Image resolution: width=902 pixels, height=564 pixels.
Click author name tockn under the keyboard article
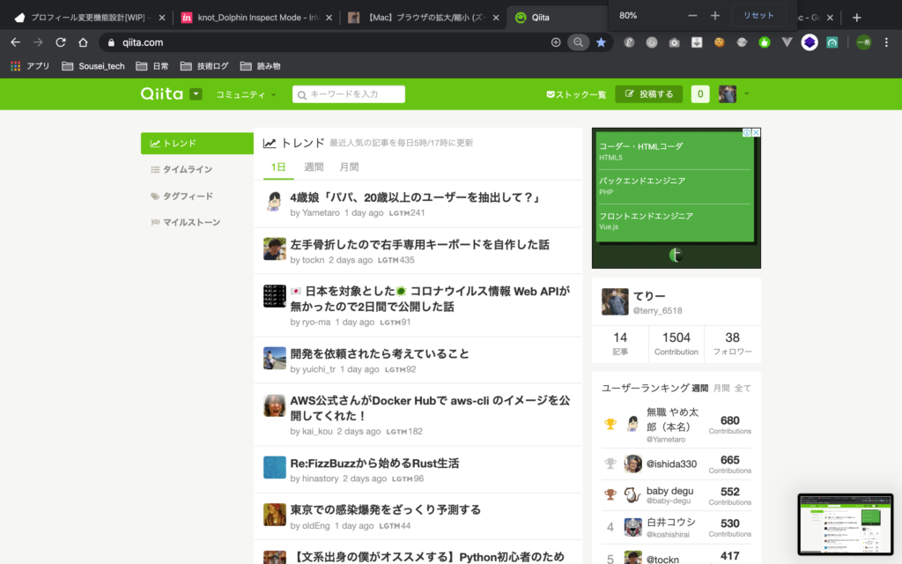(313, 260)
